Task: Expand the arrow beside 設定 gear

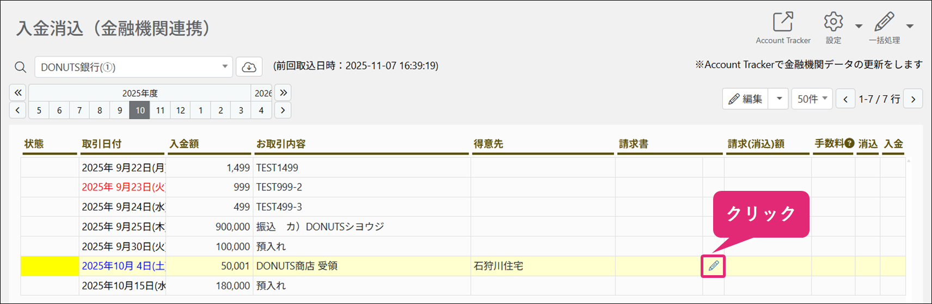Action: (x=859, y=26)
